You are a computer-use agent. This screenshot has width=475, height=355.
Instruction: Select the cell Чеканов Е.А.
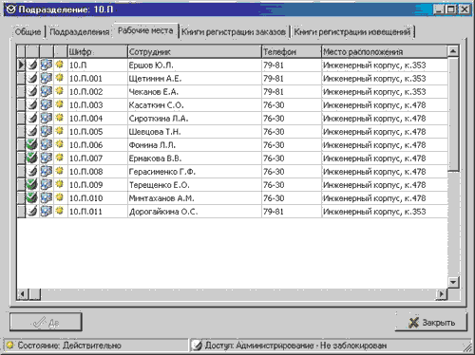click(x=195, y=92)
